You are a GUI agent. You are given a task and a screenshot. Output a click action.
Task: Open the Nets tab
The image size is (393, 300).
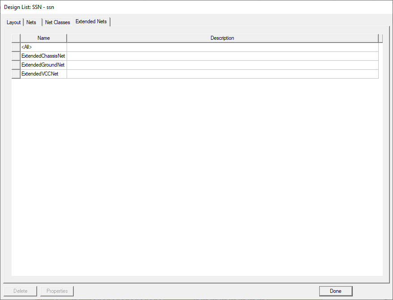coord(31,22)
